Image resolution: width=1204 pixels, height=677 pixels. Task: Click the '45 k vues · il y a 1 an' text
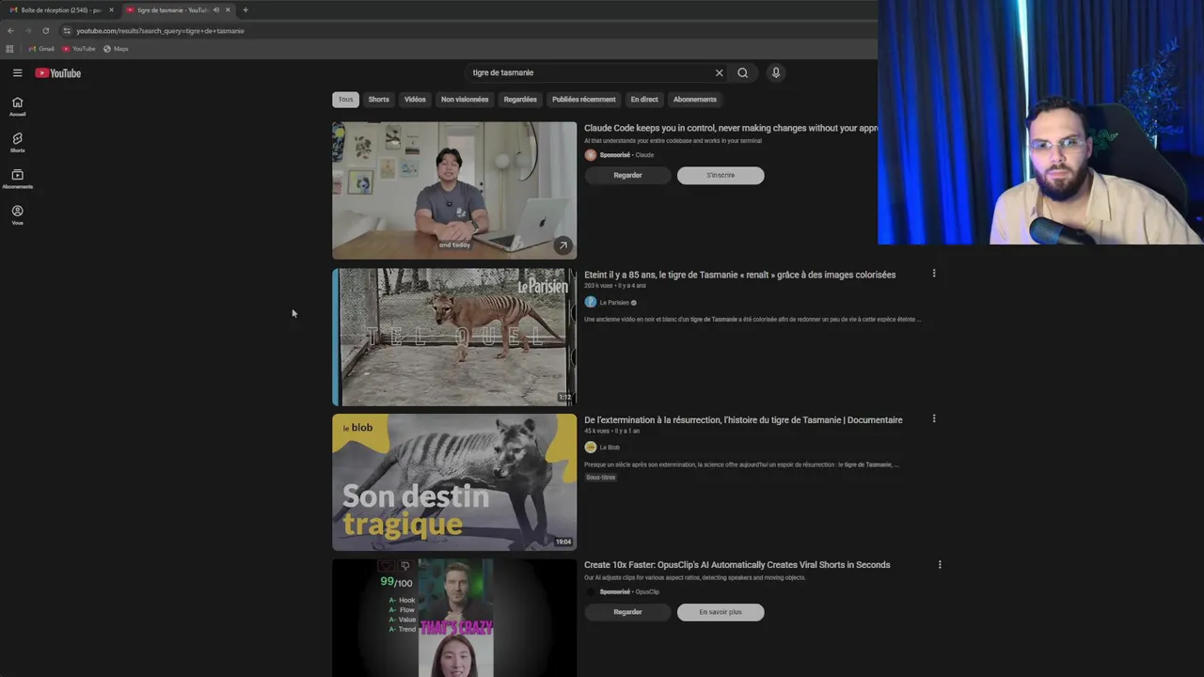(611, 431)
